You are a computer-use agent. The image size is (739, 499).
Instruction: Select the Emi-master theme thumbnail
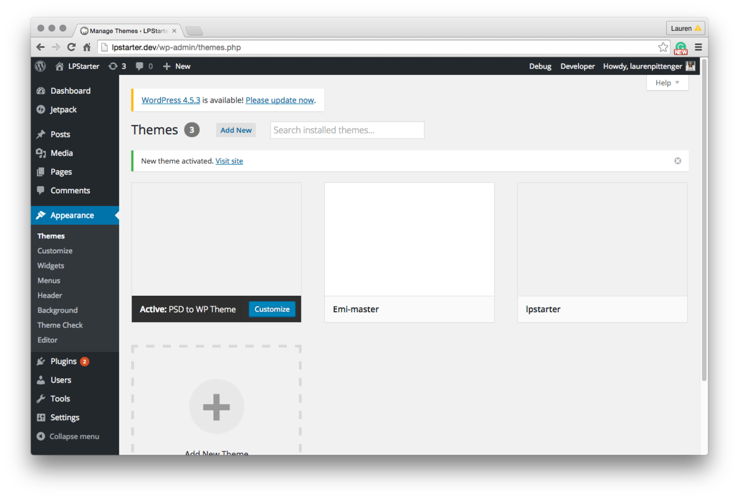coord(409,240)
